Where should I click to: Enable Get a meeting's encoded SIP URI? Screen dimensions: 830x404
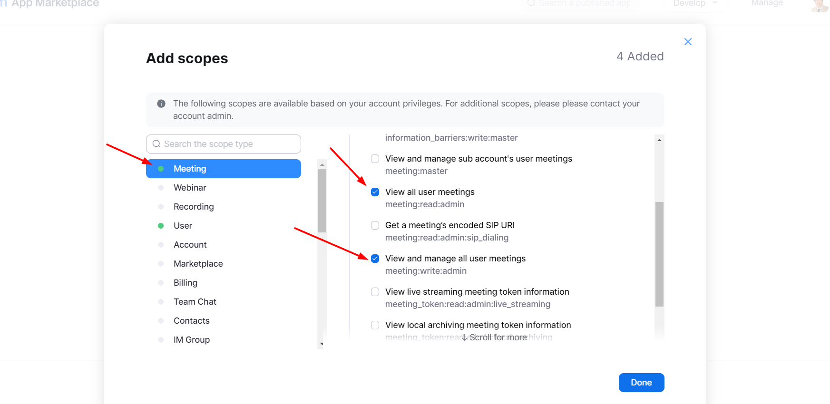375,225
